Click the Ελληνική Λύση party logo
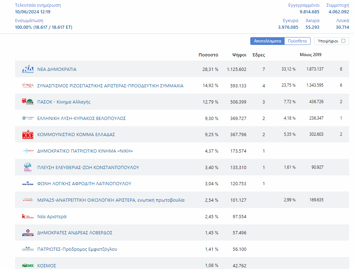Screen dimensions: 354x269 [x=28, y=118]
